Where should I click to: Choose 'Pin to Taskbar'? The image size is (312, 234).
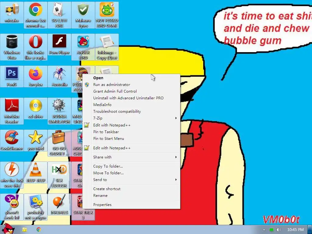(x=131, y=132)
